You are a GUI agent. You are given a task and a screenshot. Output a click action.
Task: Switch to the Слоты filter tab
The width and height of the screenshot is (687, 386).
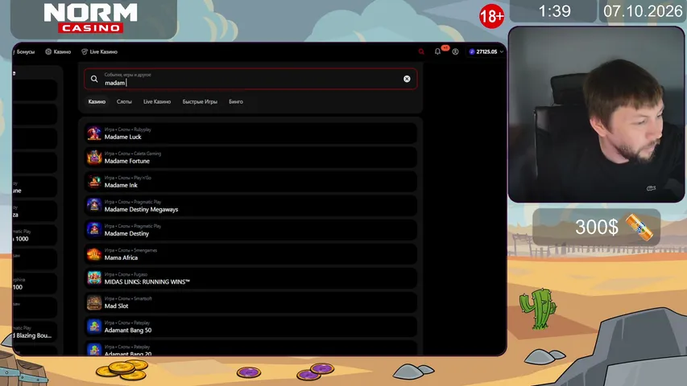click(124, 101)
